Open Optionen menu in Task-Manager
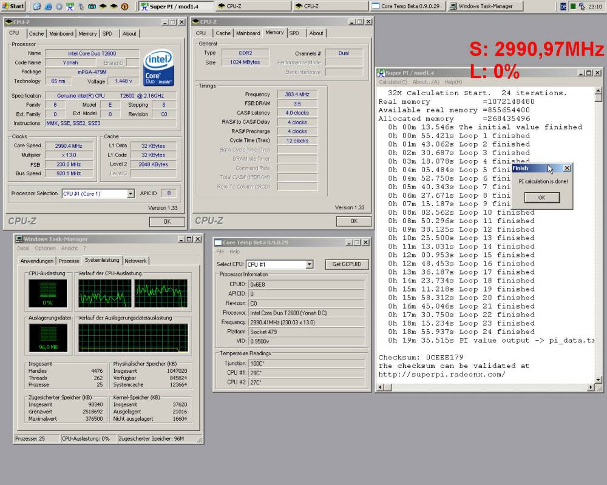This screenshot has height=485, width=607. tap(45, 249)
